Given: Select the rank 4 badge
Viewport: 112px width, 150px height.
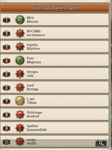Looking at the screenshot, I should 6,60.
